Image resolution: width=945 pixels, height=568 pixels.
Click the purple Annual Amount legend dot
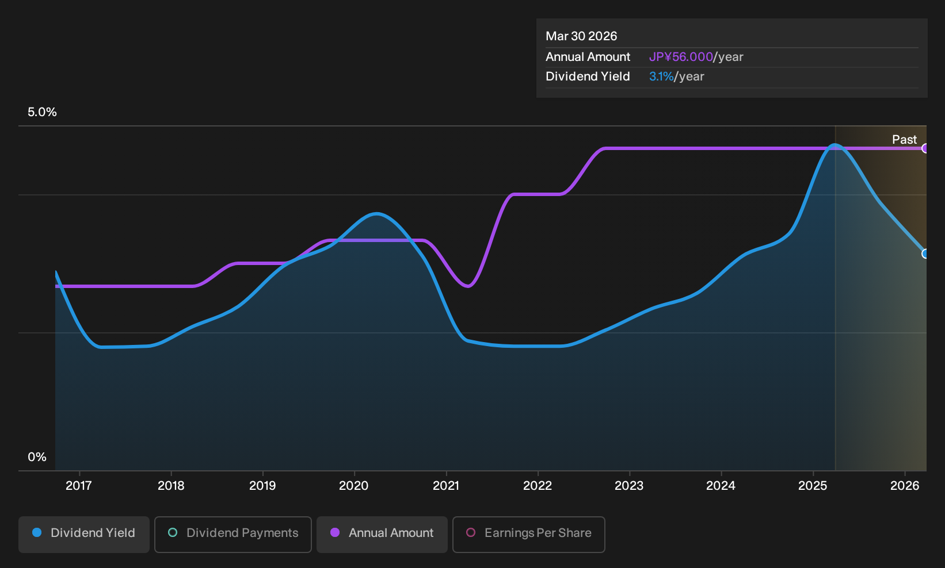coord(335,533)
